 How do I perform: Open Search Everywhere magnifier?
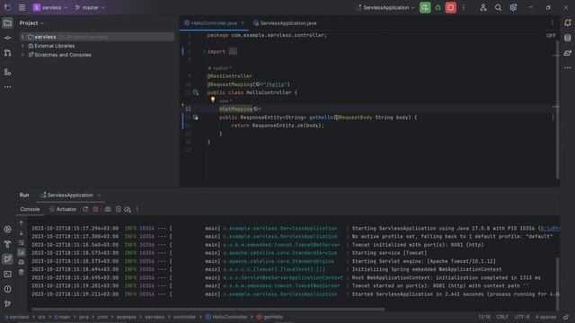coord(498,8)
